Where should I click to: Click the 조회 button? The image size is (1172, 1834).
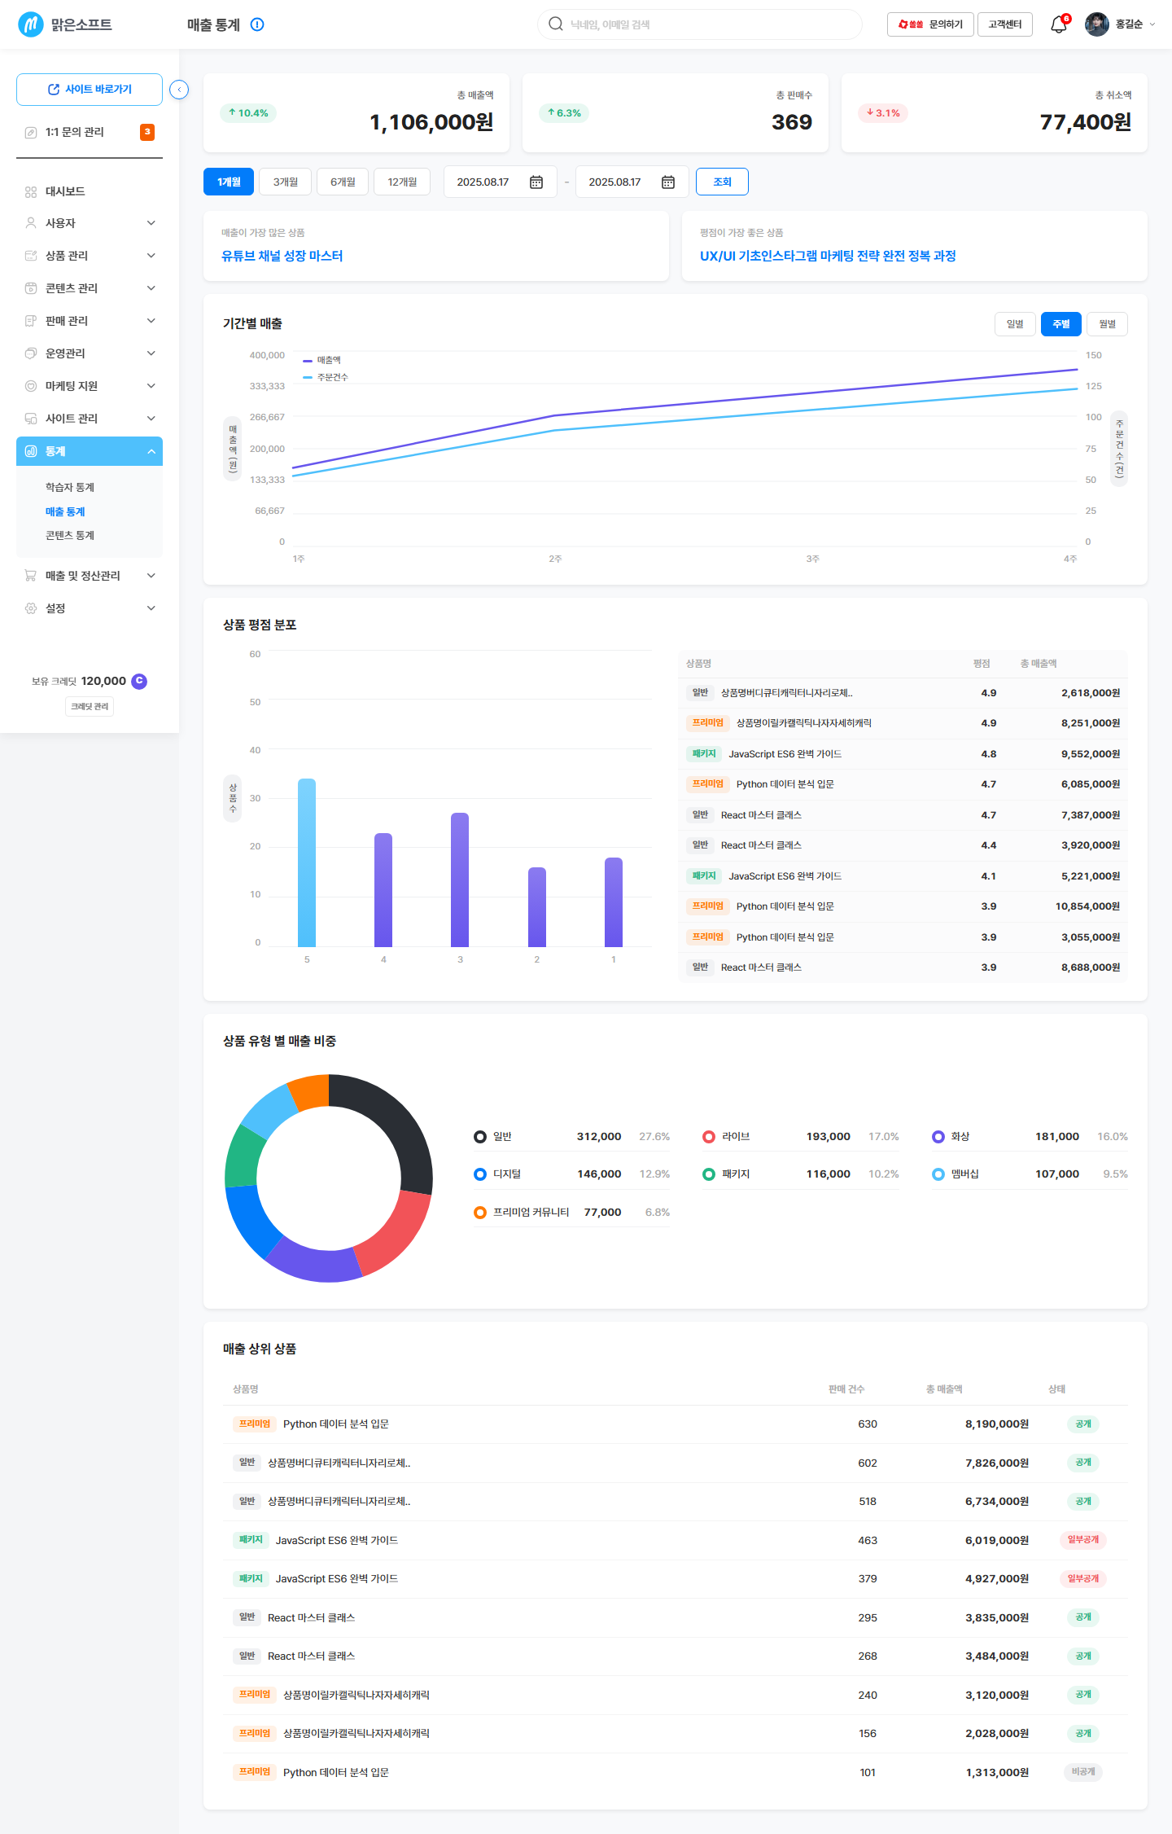(722, 182)
